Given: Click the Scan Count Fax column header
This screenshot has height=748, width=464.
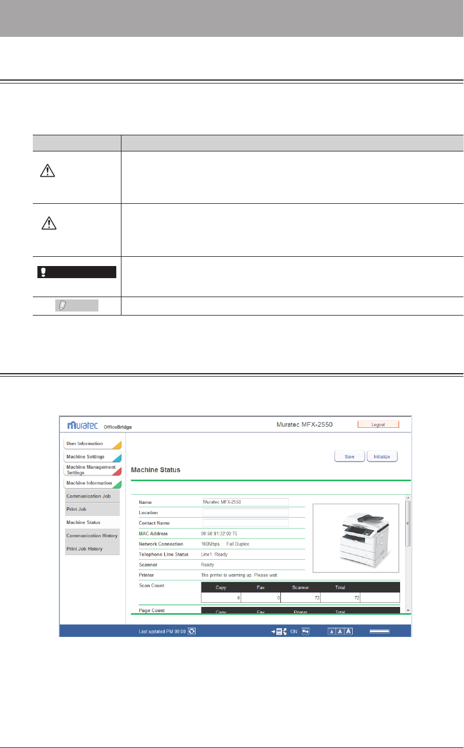Looking at the screenshot, I should (x=261, y=587).
